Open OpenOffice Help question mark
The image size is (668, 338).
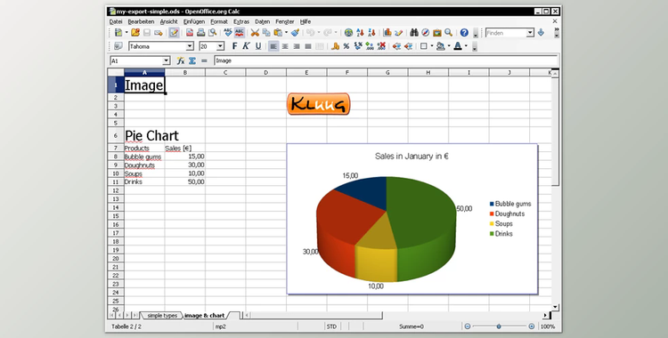click(x=464, y=32)
